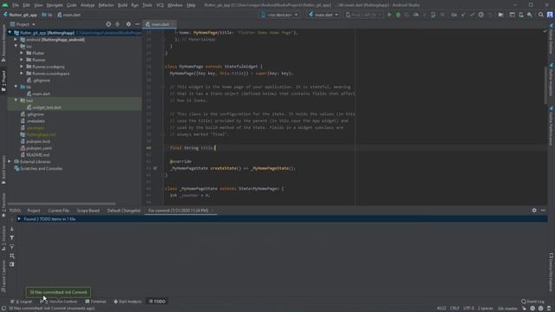Open the Pixel emulator selection dropdown

[363, 15]
